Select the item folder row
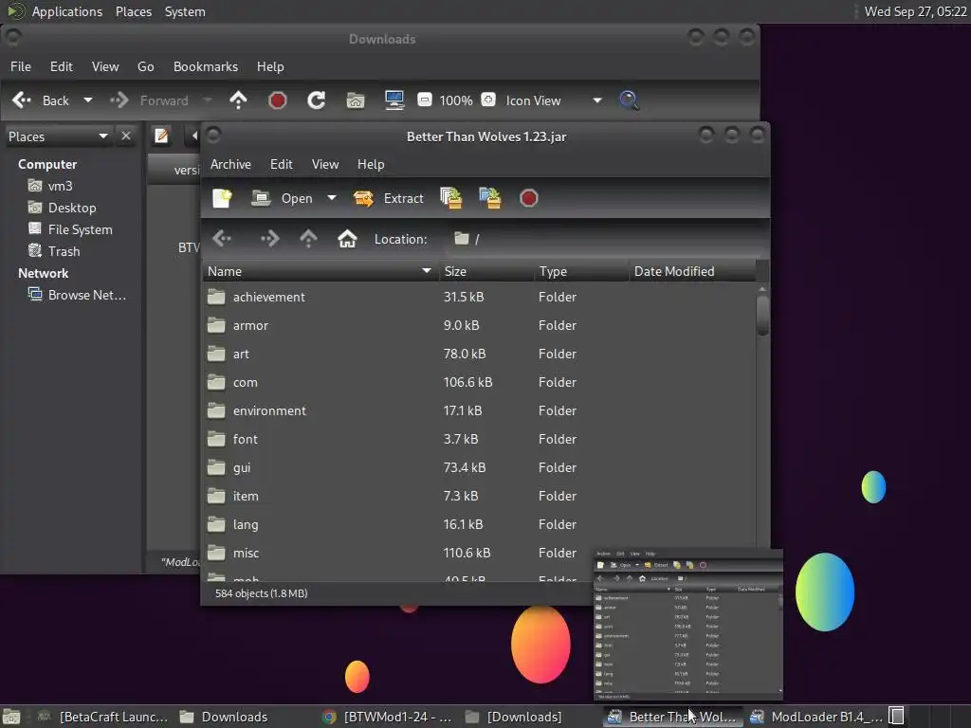This screenshot has width=971, height=728. [x=479, y=497]
